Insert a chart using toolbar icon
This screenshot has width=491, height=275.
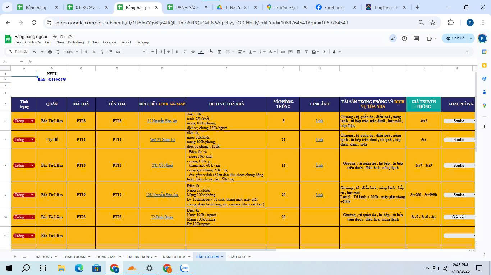[298, 52]
